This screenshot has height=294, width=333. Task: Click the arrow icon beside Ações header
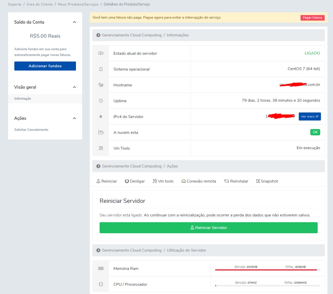(98, 166)
